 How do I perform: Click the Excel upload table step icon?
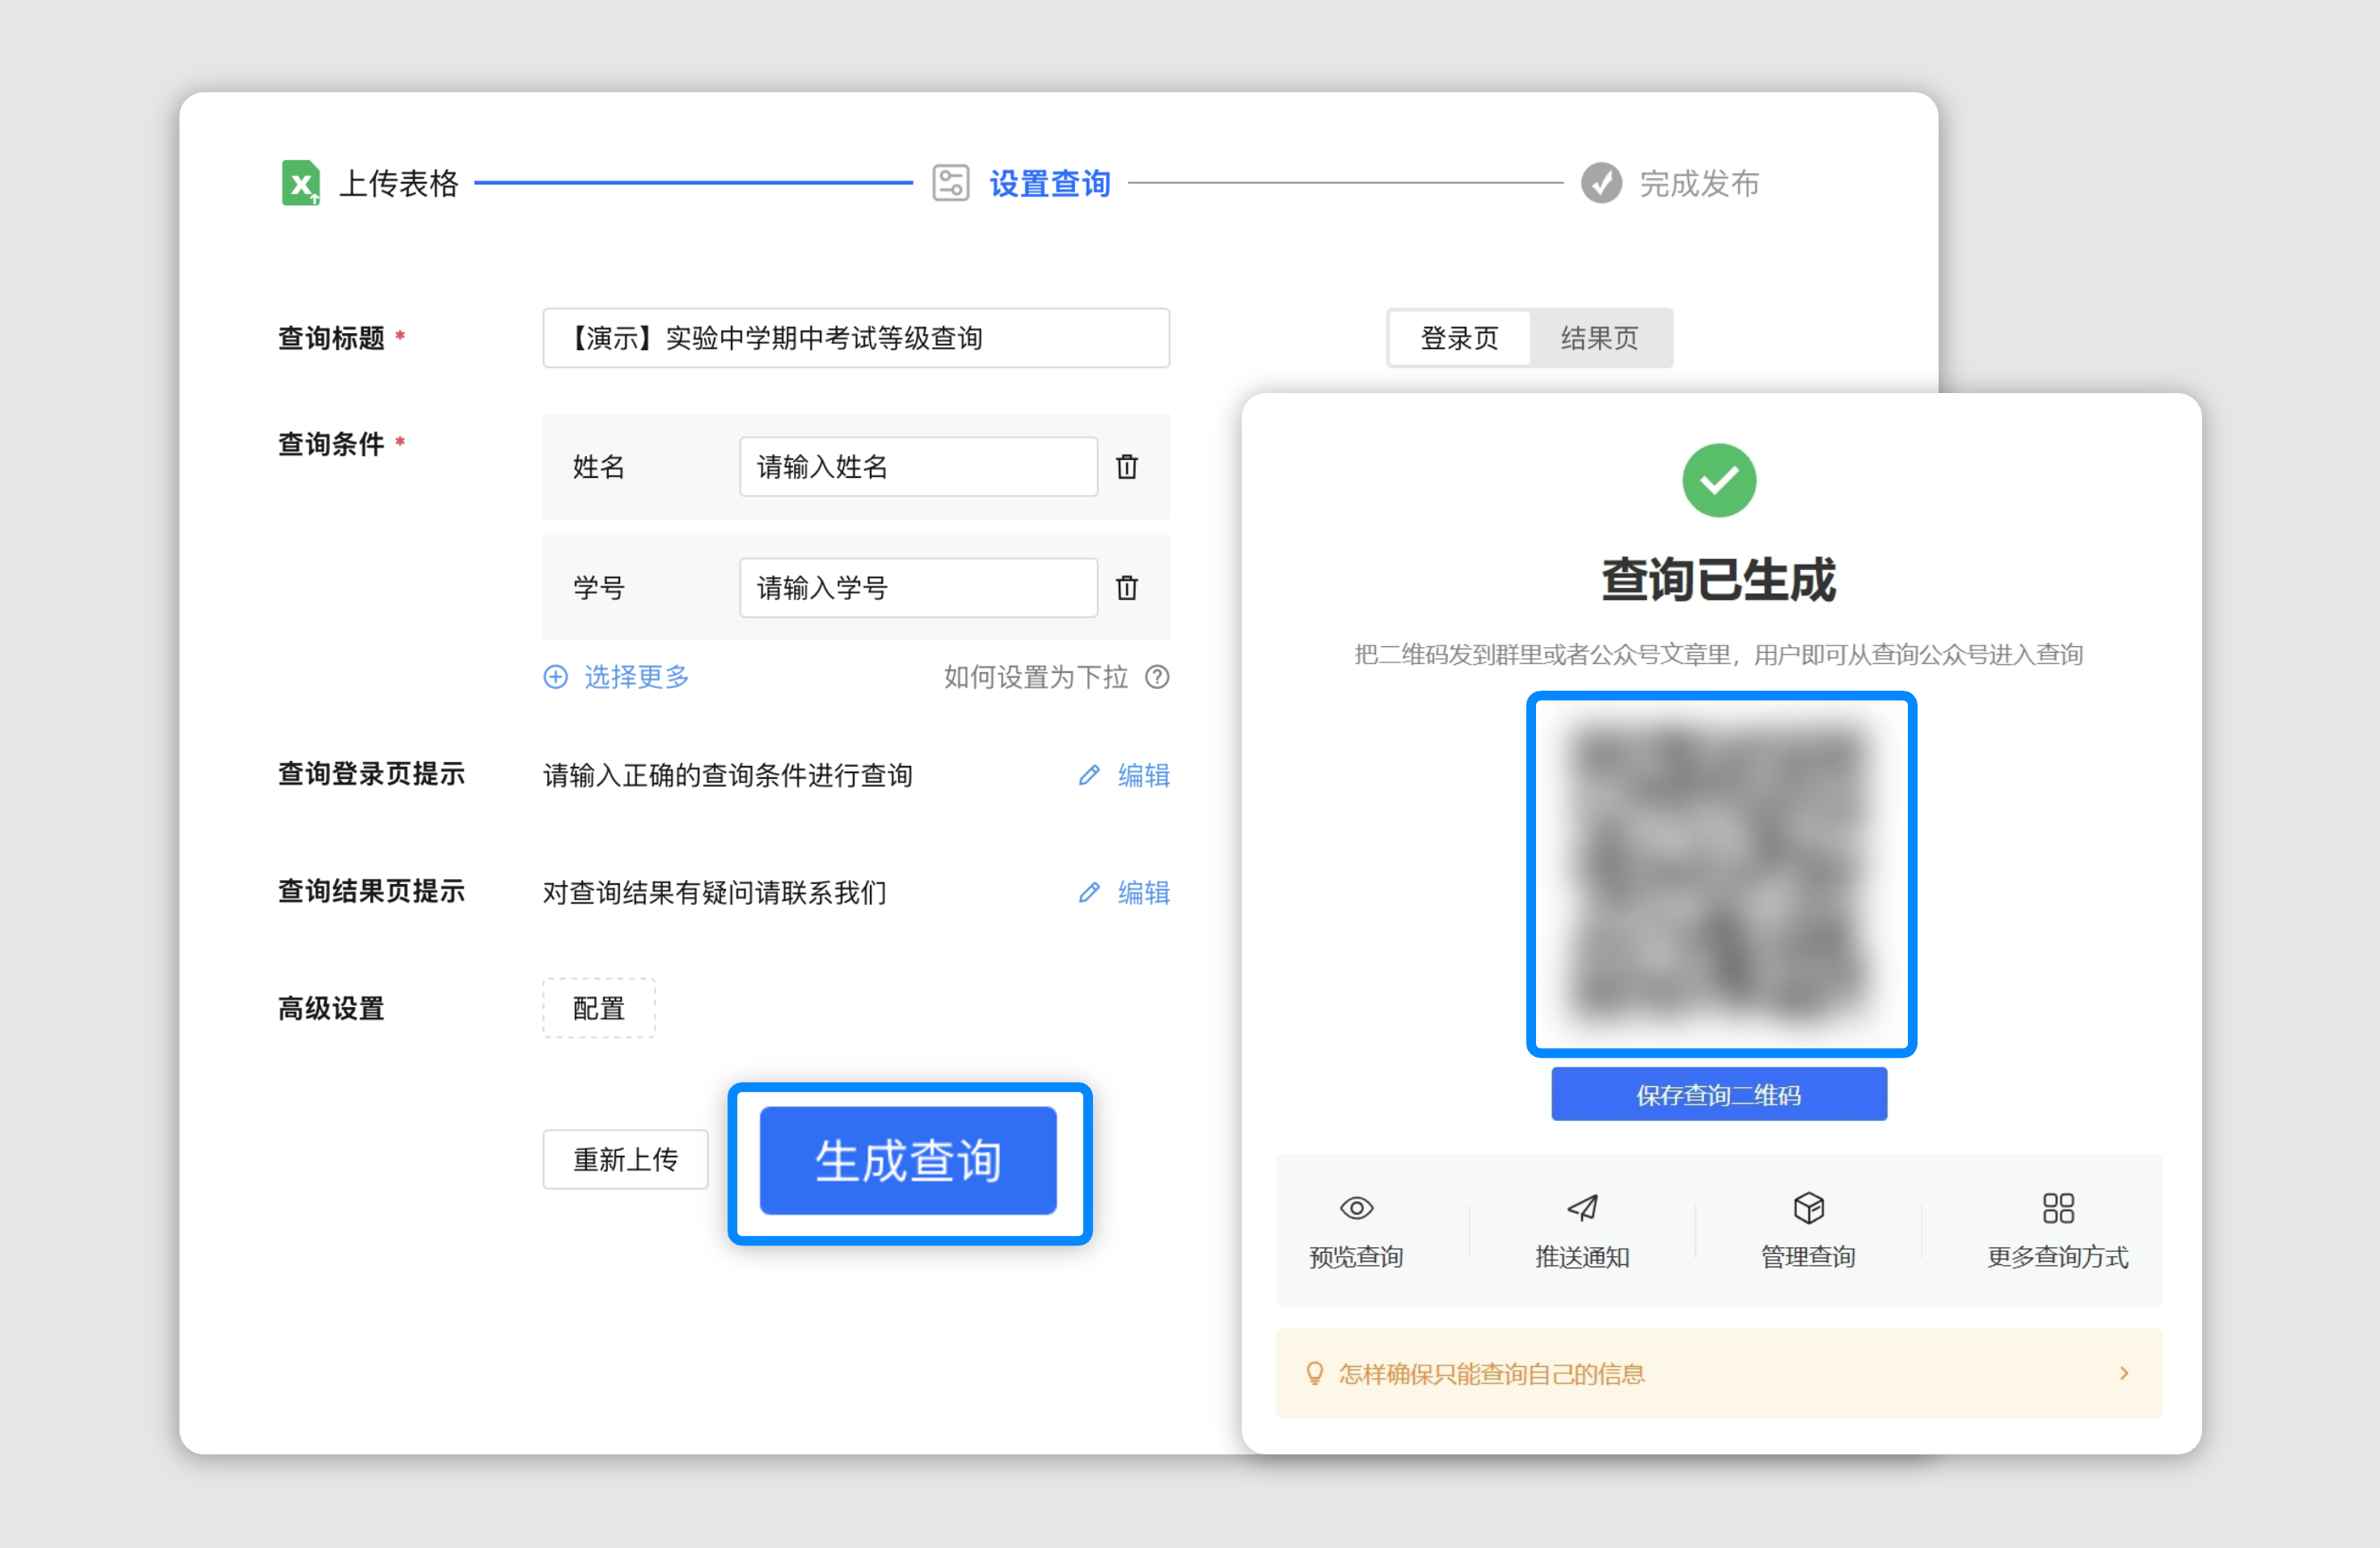point(300,183)
